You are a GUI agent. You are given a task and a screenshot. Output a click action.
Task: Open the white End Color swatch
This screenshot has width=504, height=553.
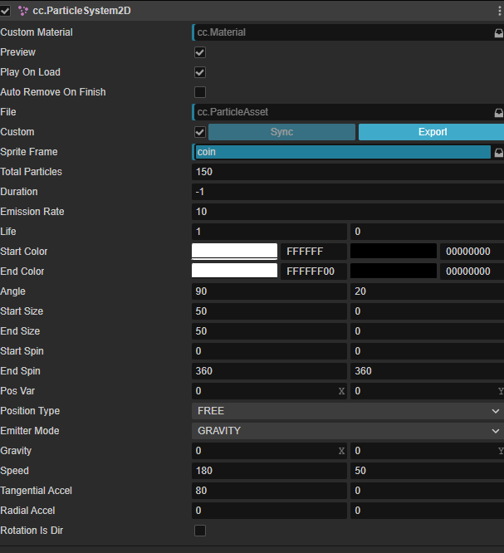click(x=234, y=272)
